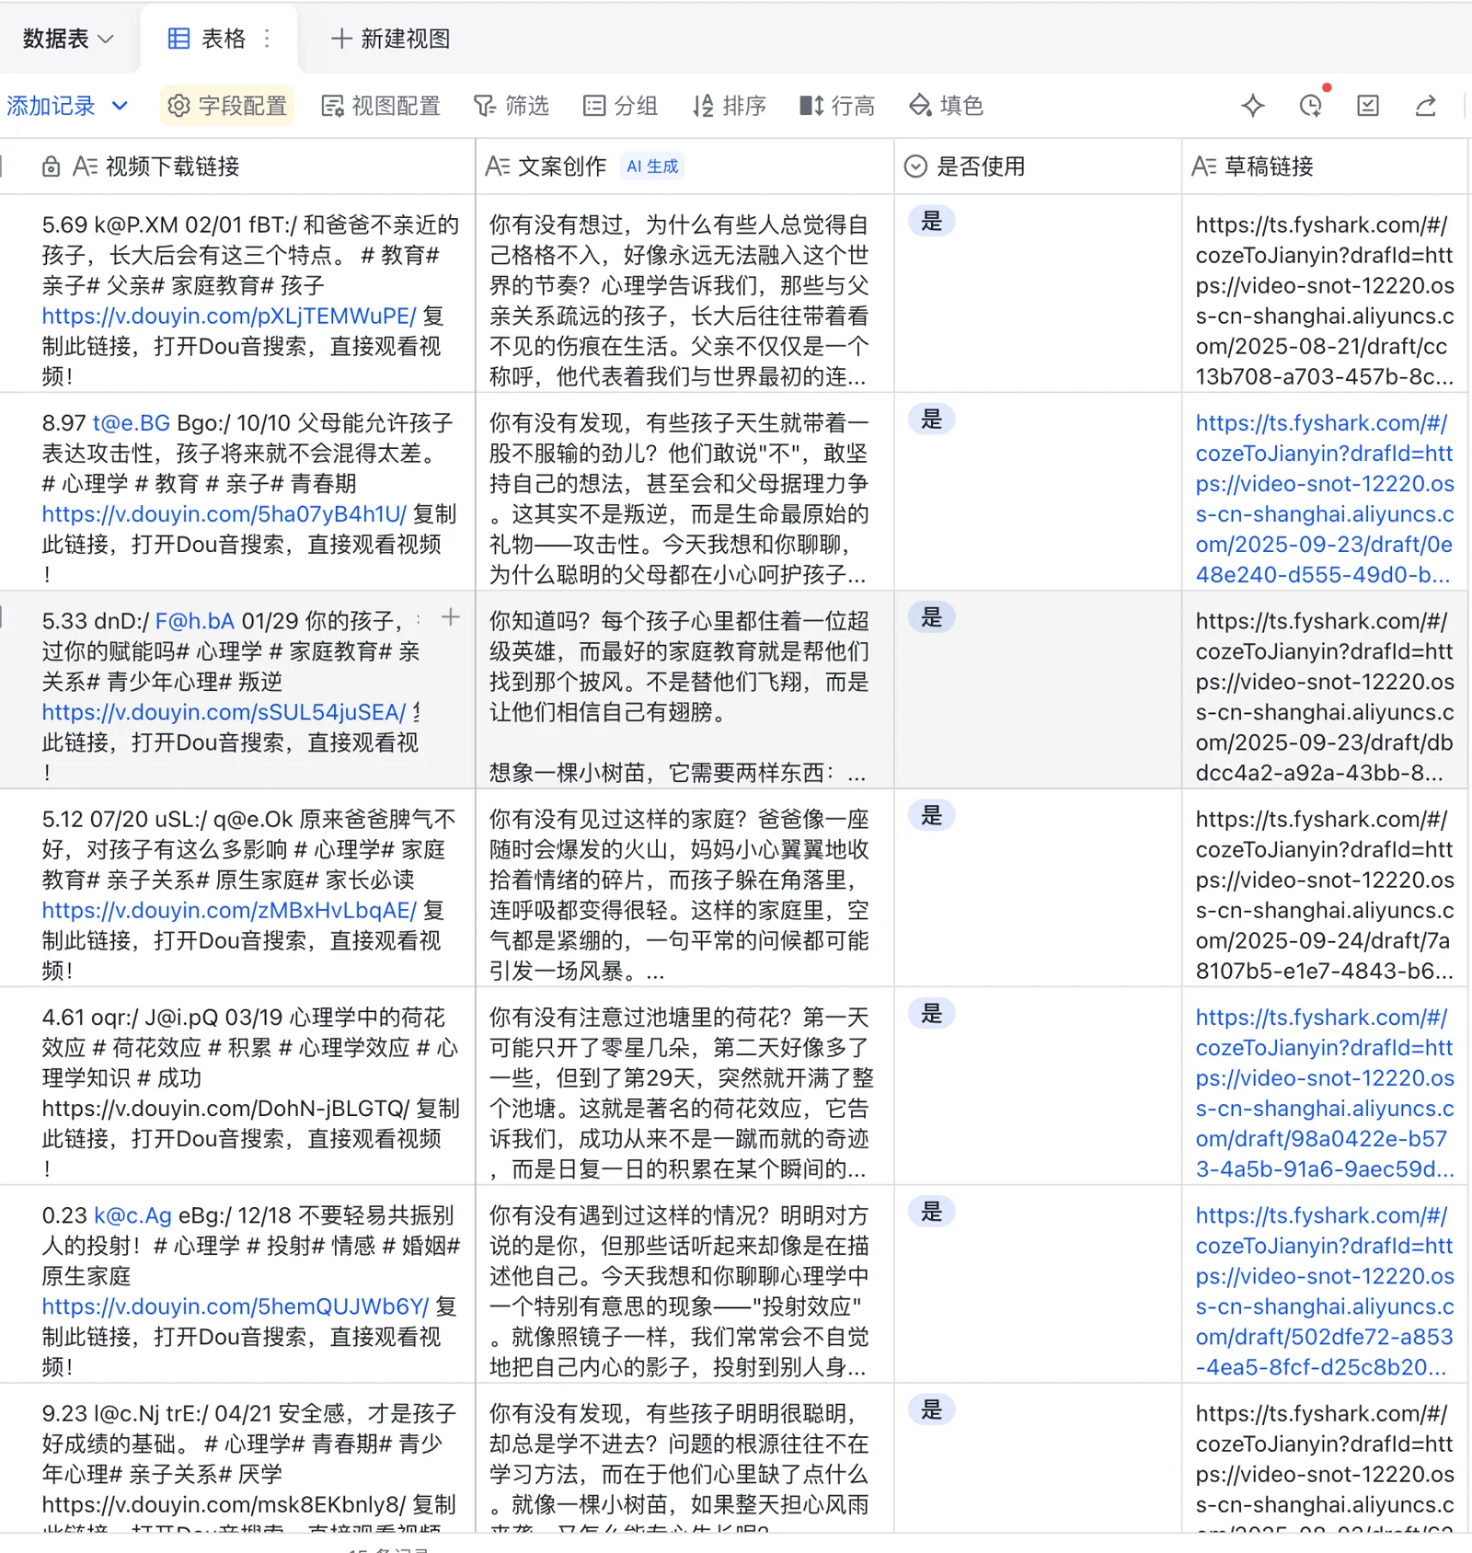Click the share arrow icon
1472x1553 pixels.
coord(1426,106)
